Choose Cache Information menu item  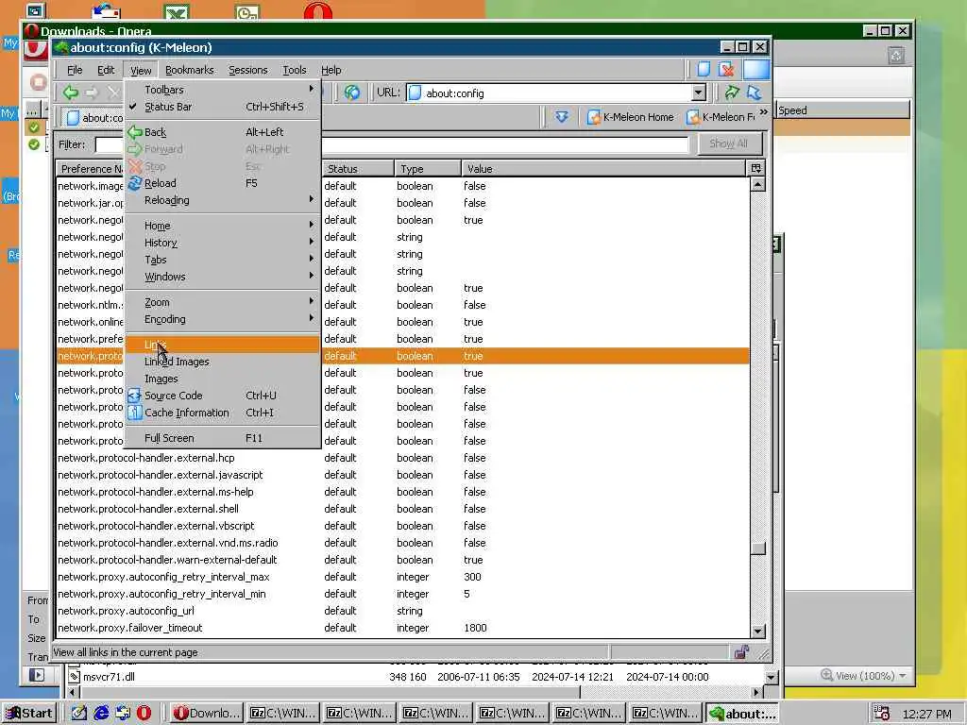[x=222, y=413]
